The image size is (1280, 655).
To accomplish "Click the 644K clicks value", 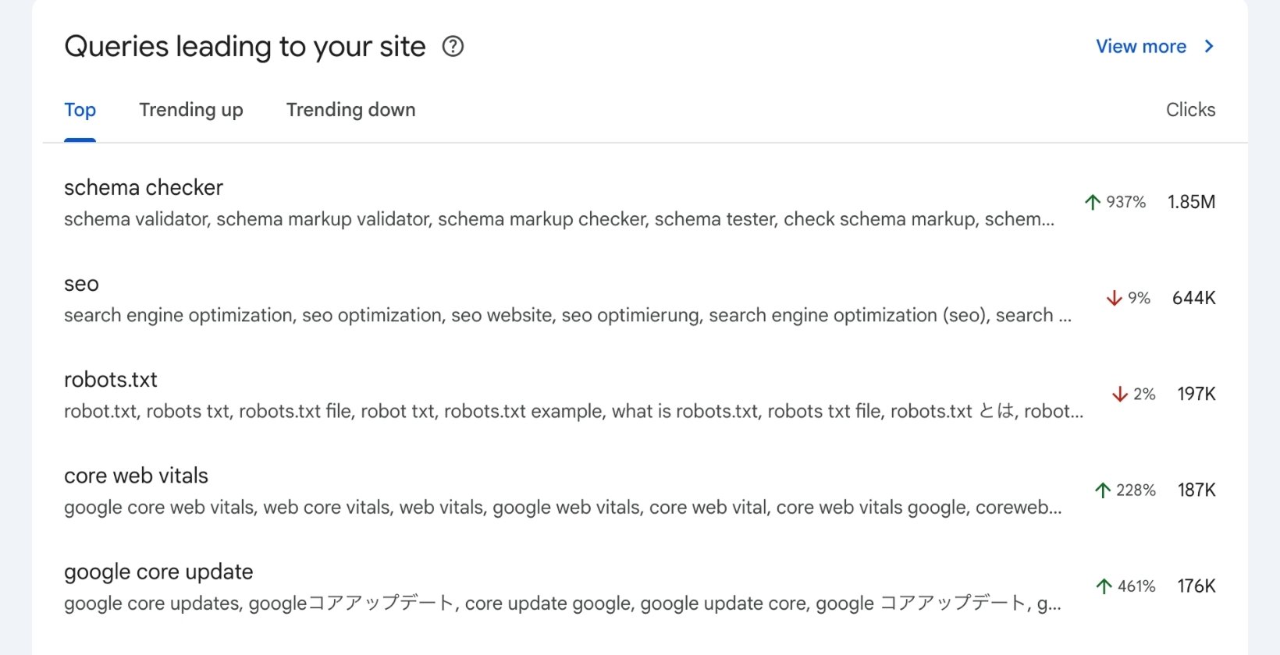I will (x=1193, y=298).
